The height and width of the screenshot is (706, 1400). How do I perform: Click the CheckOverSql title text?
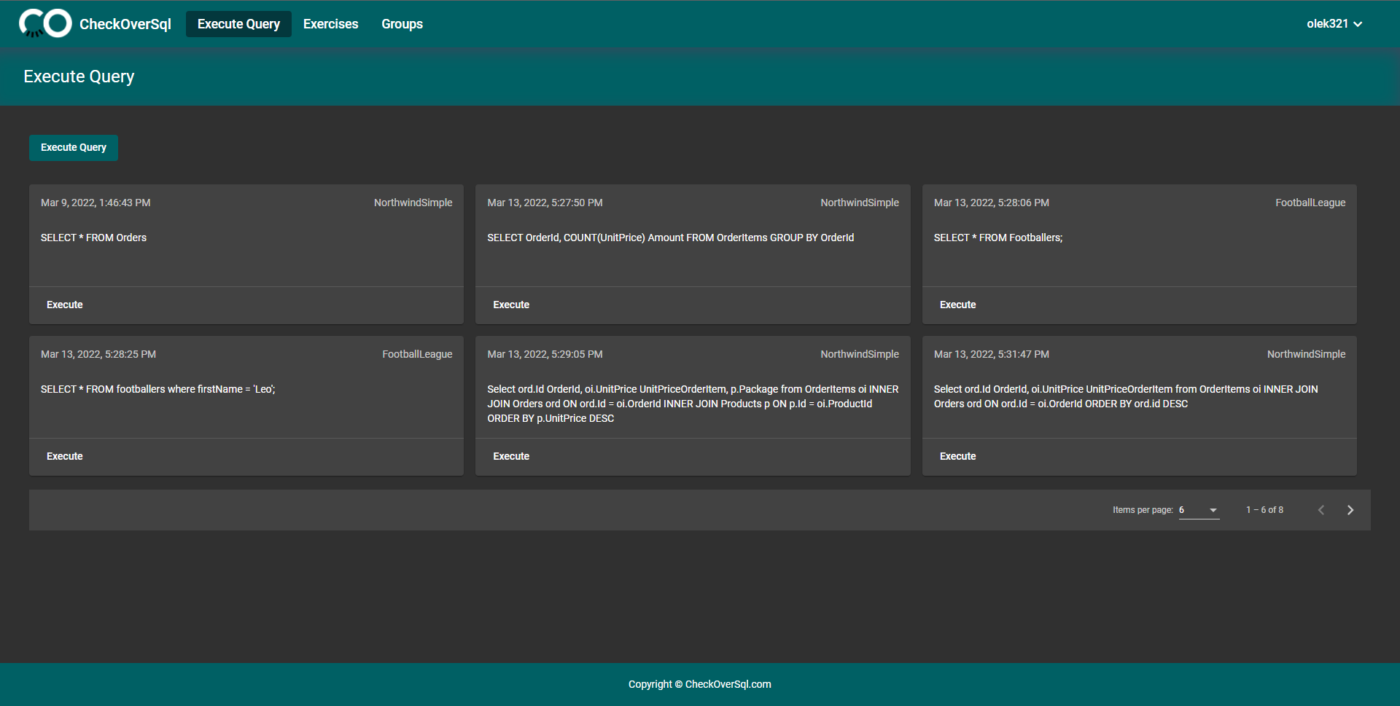click(x=125, y=23)
